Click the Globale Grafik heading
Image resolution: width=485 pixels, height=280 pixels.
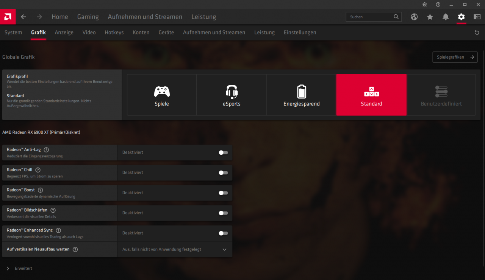click(19, 57)
